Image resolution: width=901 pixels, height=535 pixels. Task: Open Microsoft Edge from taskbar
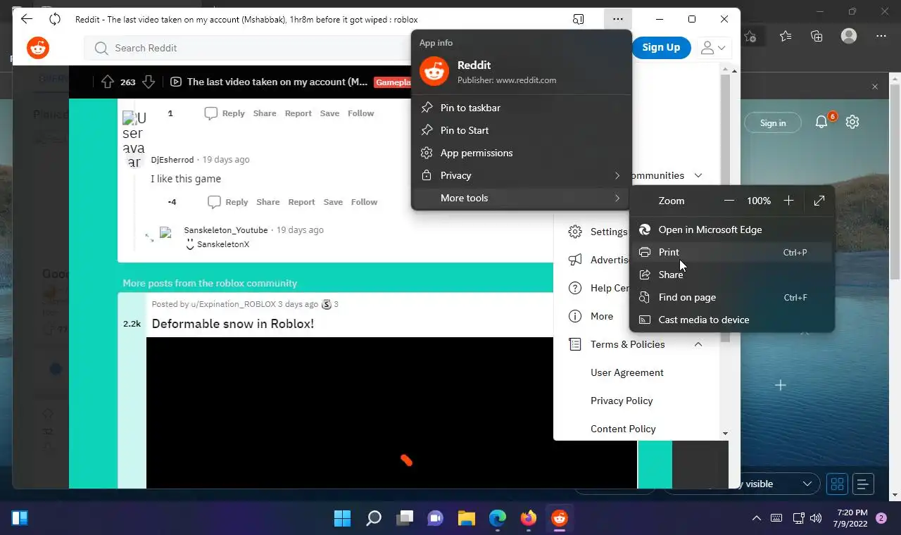click(498, 519)
